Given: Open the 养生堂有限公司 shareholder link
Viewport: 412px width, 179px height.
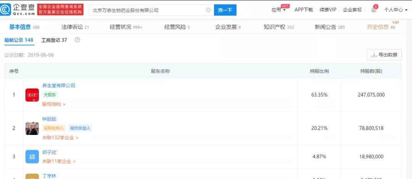Looking at the screenshot, I should point(58,86).
